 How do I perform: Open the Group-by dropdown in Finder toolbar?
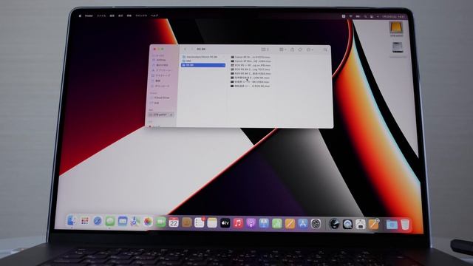coord(282,50)
